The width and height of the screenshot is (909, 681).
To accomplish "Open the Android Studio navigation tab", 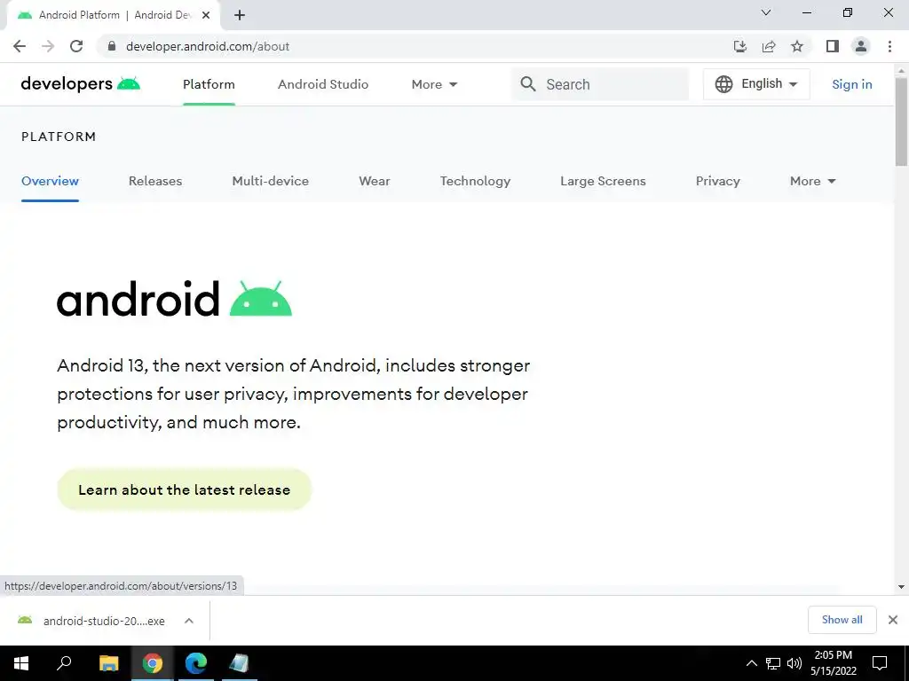I will point(323,84).
